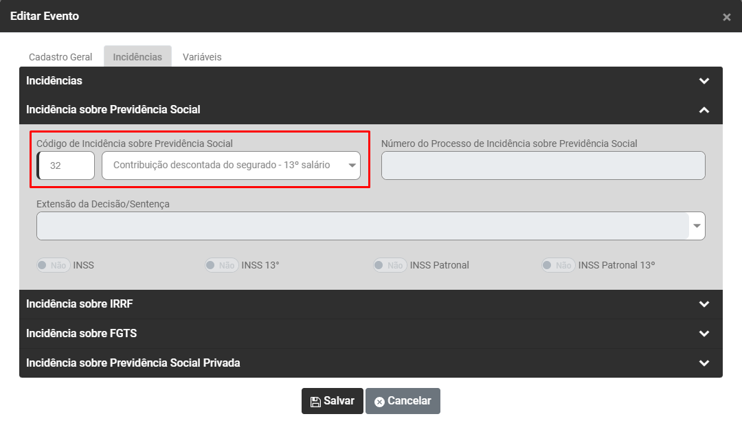Click the floppy disk icon on Salvar
This screenshot has height=423, width=742.
pyautogui.click(x=315, y=402)
